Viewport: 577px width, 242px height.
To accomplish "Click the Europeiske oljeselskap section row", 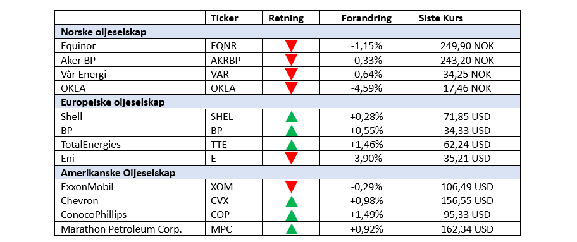I will click(287, 102).
